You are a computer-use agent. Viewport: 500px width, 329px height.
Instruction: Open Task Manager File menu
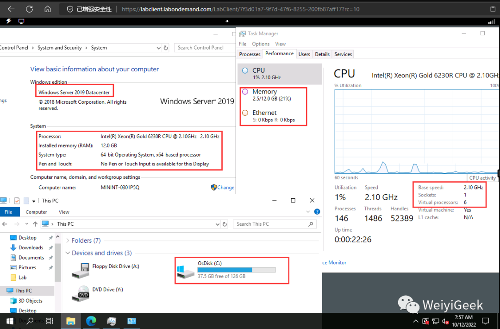tap(243, 44)
